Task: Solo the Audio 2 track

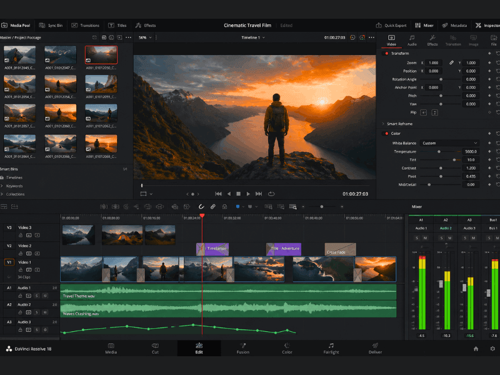Action: [37, 311]
